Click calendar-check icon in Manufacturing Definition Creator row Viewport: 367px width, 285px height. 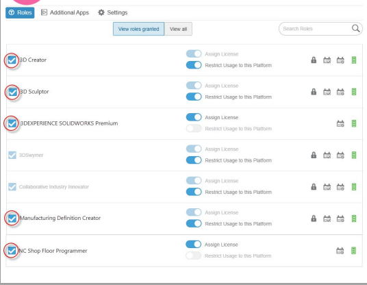(327, 219)
